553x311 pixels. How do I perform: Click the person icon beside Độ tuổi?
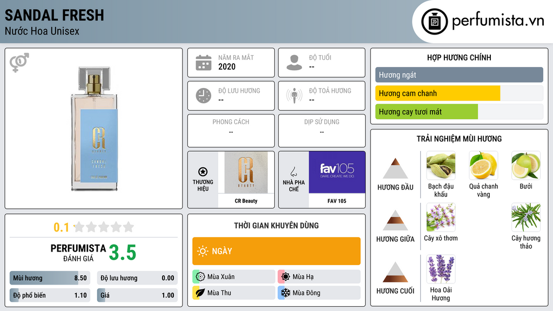click(294, 63)
